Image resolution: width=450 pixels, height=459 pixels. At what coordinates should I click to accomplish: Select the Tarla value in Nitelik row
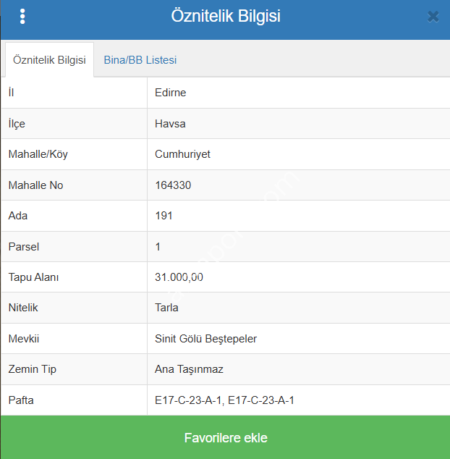(166, 308)
